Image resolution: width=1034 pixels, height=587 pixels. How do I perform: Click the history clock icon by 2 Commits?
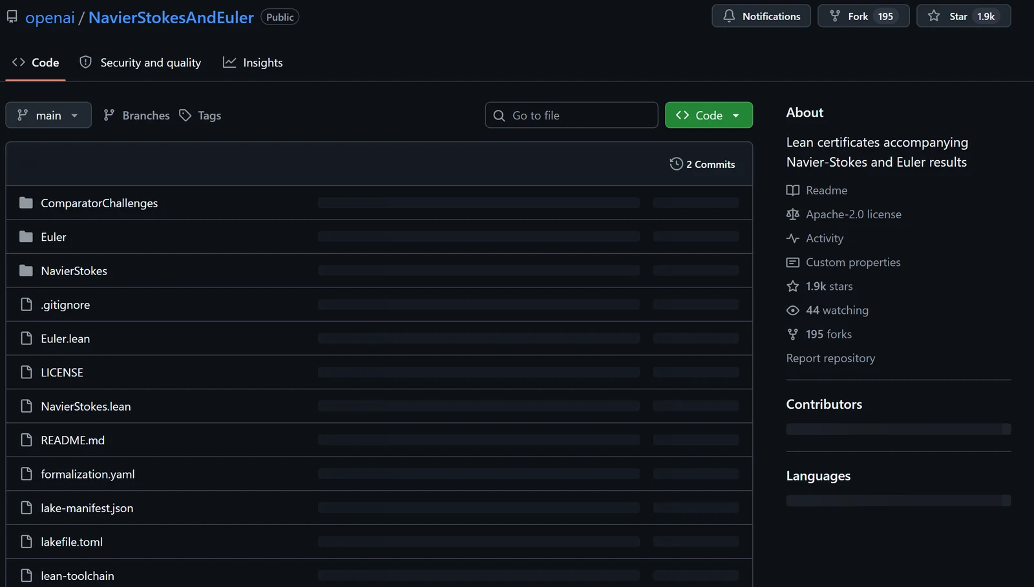[x=676, y=164]
